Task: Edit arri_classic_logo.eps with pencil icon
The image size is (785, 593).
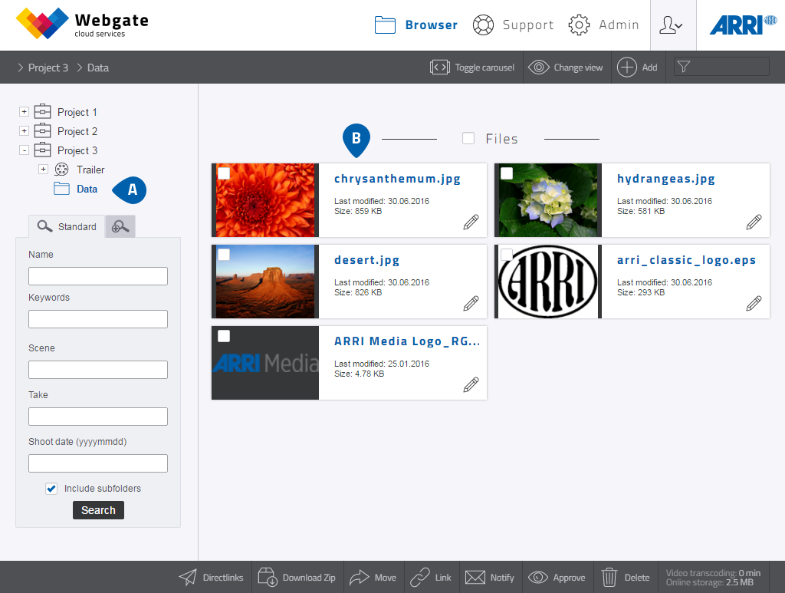Action: tap(754, 303)
